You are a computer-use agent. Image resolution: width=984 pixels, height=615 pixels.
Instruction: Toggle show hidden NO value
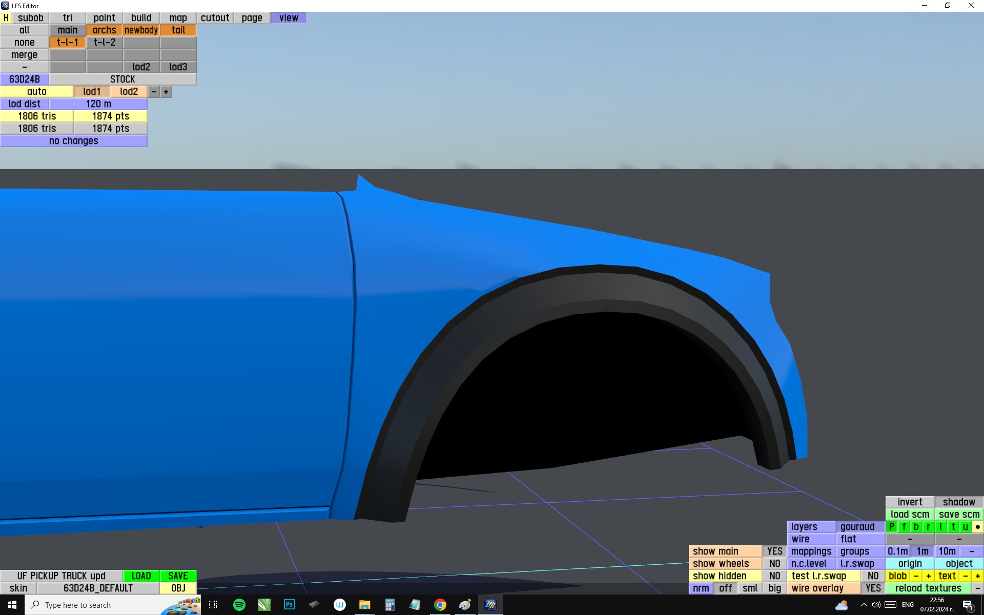click(x=774, y=576)
